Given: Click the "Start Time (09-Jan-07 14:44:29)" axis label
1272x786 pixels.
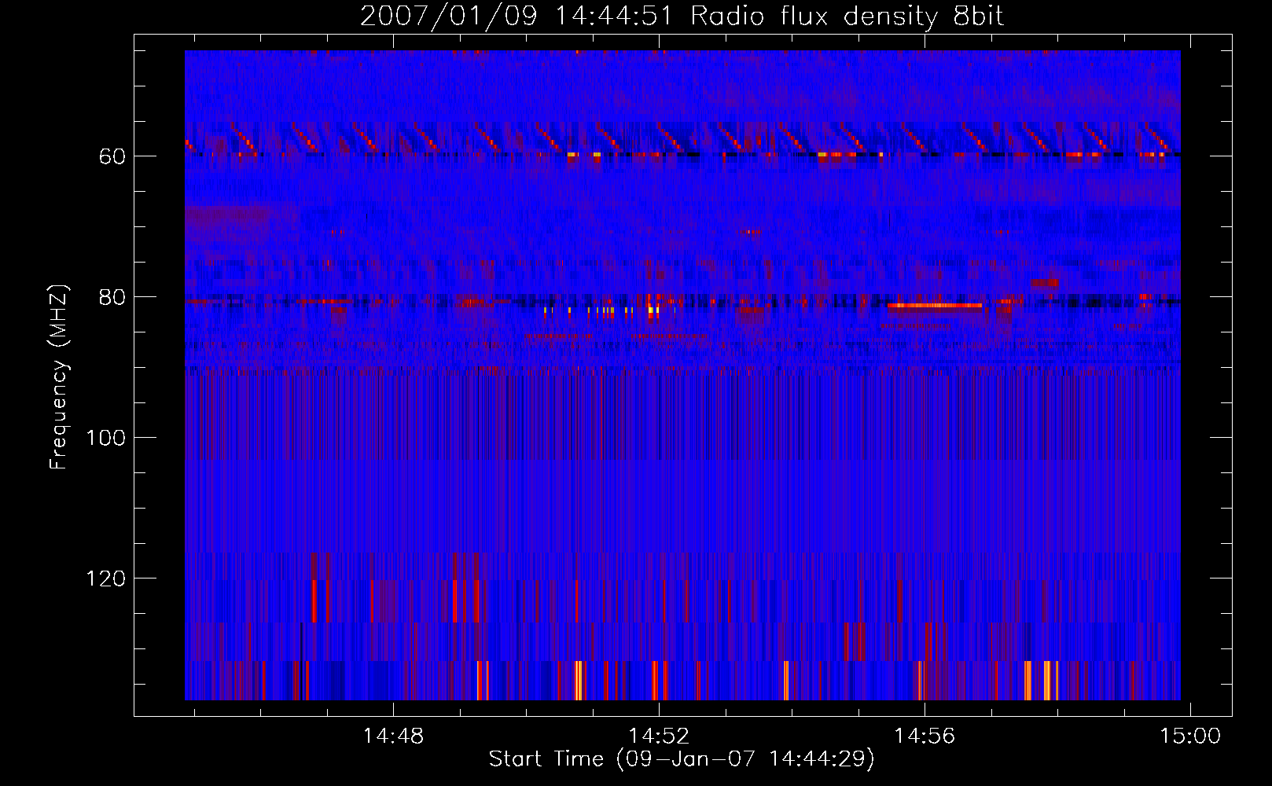Looking at the screenshot, I should click(x=682, y=759).
